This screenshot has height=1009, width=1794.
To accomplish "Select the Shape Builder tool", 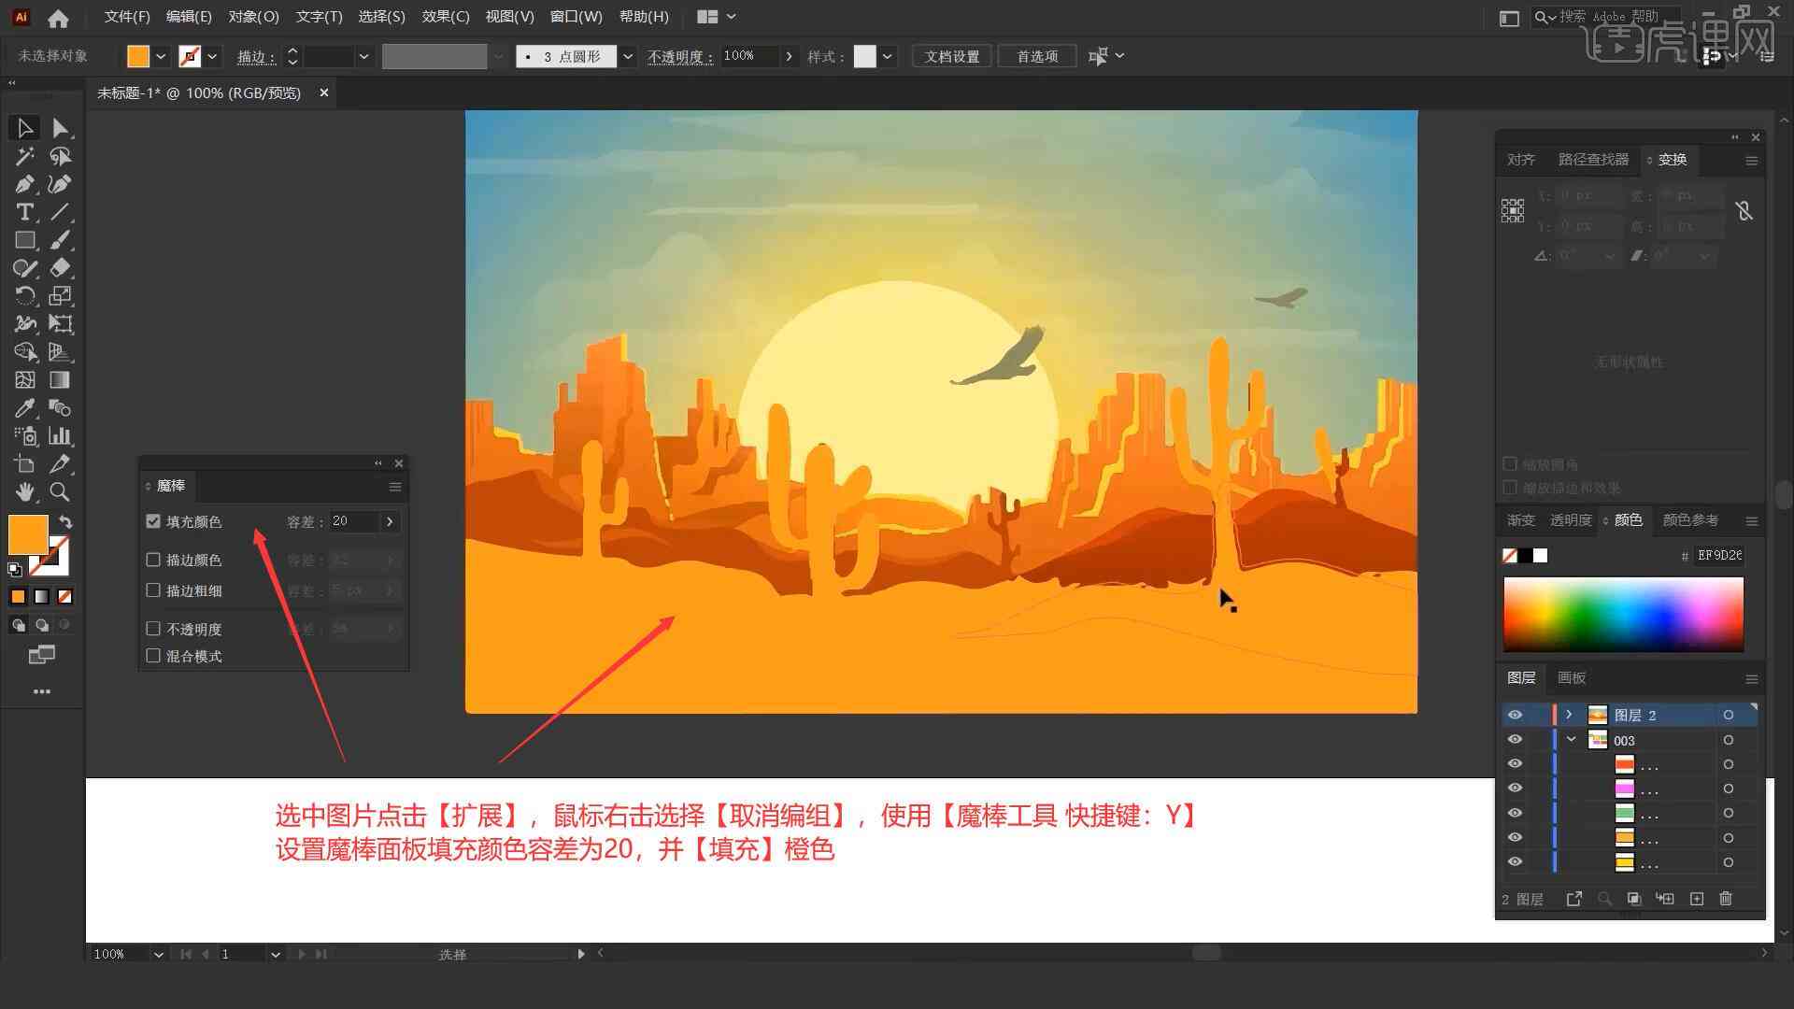I will 22,351.
